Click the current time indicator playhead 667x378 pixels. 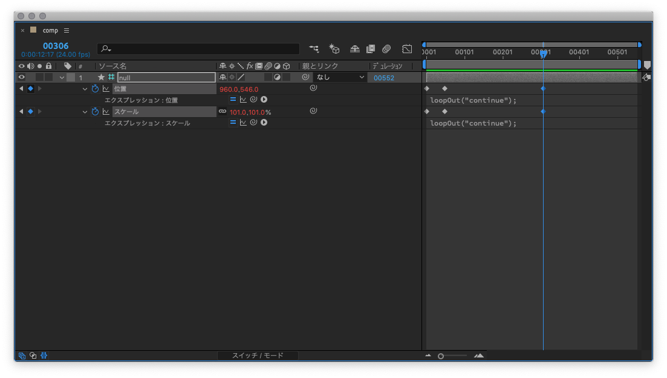coord(543,53)
